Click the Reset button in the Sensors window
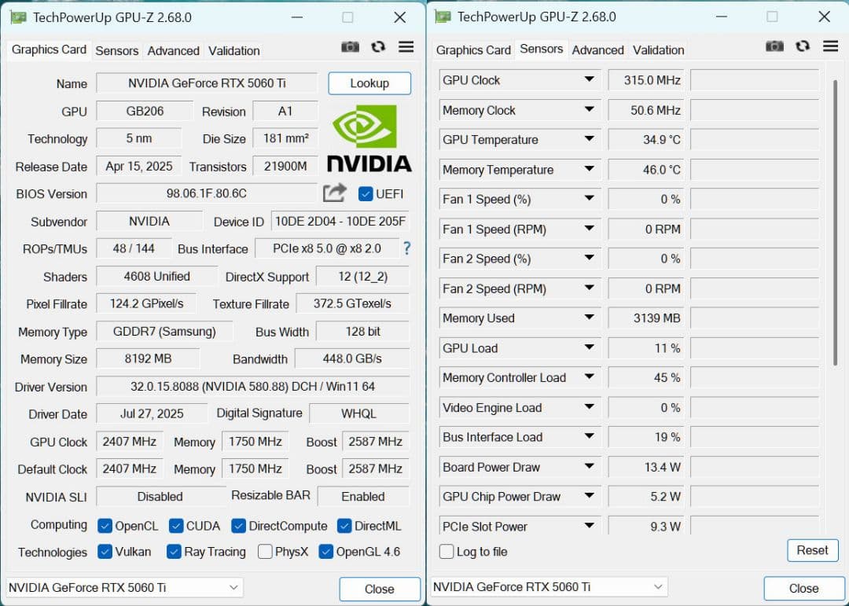This screenshot has width=849, height=606. point(812,550)
